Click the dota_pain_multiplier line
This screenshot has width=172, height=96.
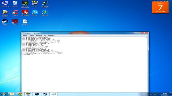35,47
